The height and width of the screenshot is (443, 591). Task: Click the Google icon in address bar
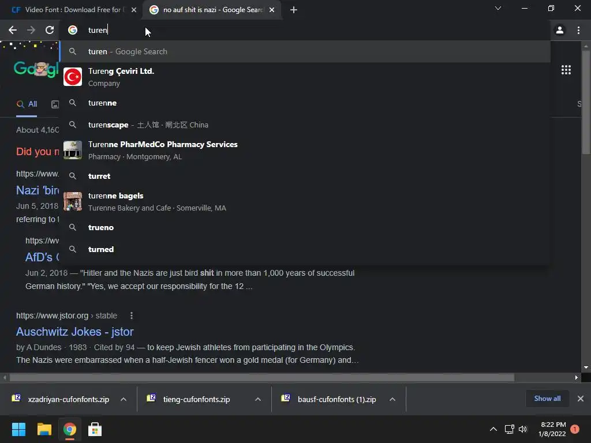click(73, 30)
